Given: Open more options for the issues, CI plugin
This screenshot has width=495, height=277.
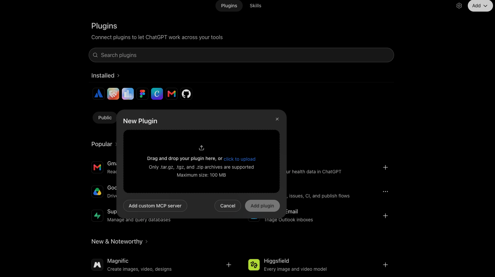Looking at the screenshot, I should [385, 192].
